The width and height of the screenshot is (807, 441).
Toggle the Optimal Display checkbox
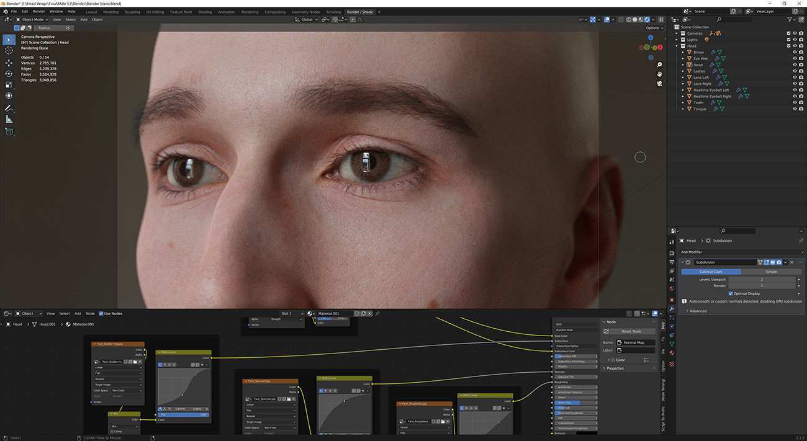(x=731, y=293)
